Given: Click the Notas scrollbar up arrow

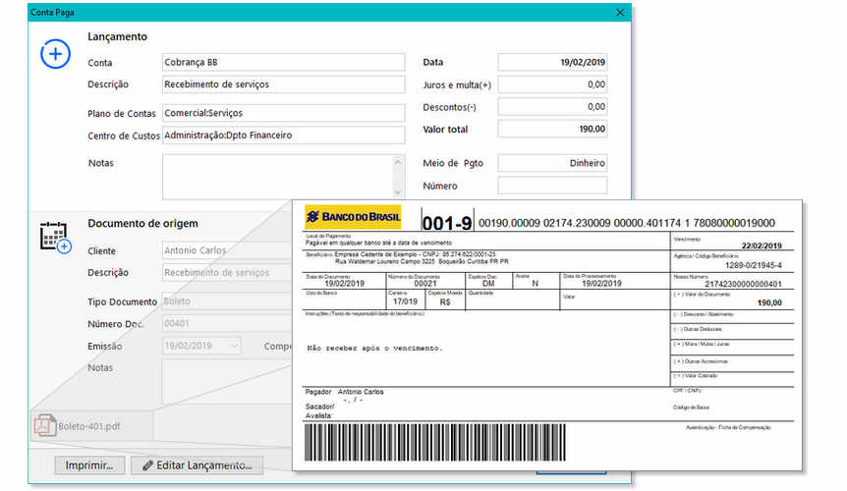Looking at the screenshot, I should (x=398, y=161).
